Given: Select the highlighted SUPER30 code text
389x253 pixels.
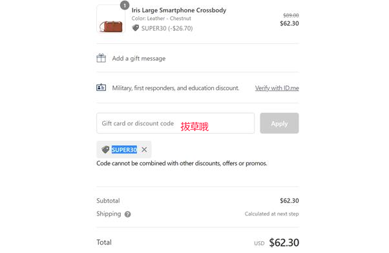Looking at the screenshot, I should [x=124, y=150].
